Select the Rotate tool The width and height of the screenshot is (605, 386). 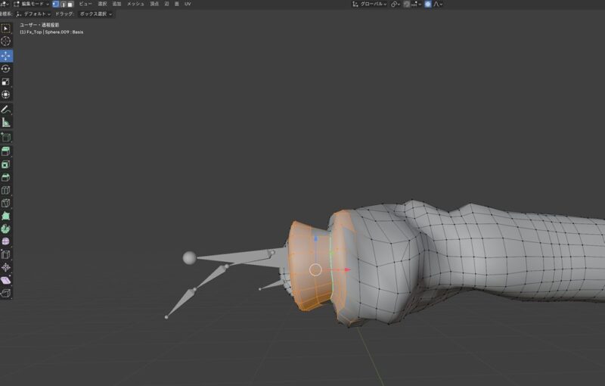pyautogui.click(x=6, y=68)
